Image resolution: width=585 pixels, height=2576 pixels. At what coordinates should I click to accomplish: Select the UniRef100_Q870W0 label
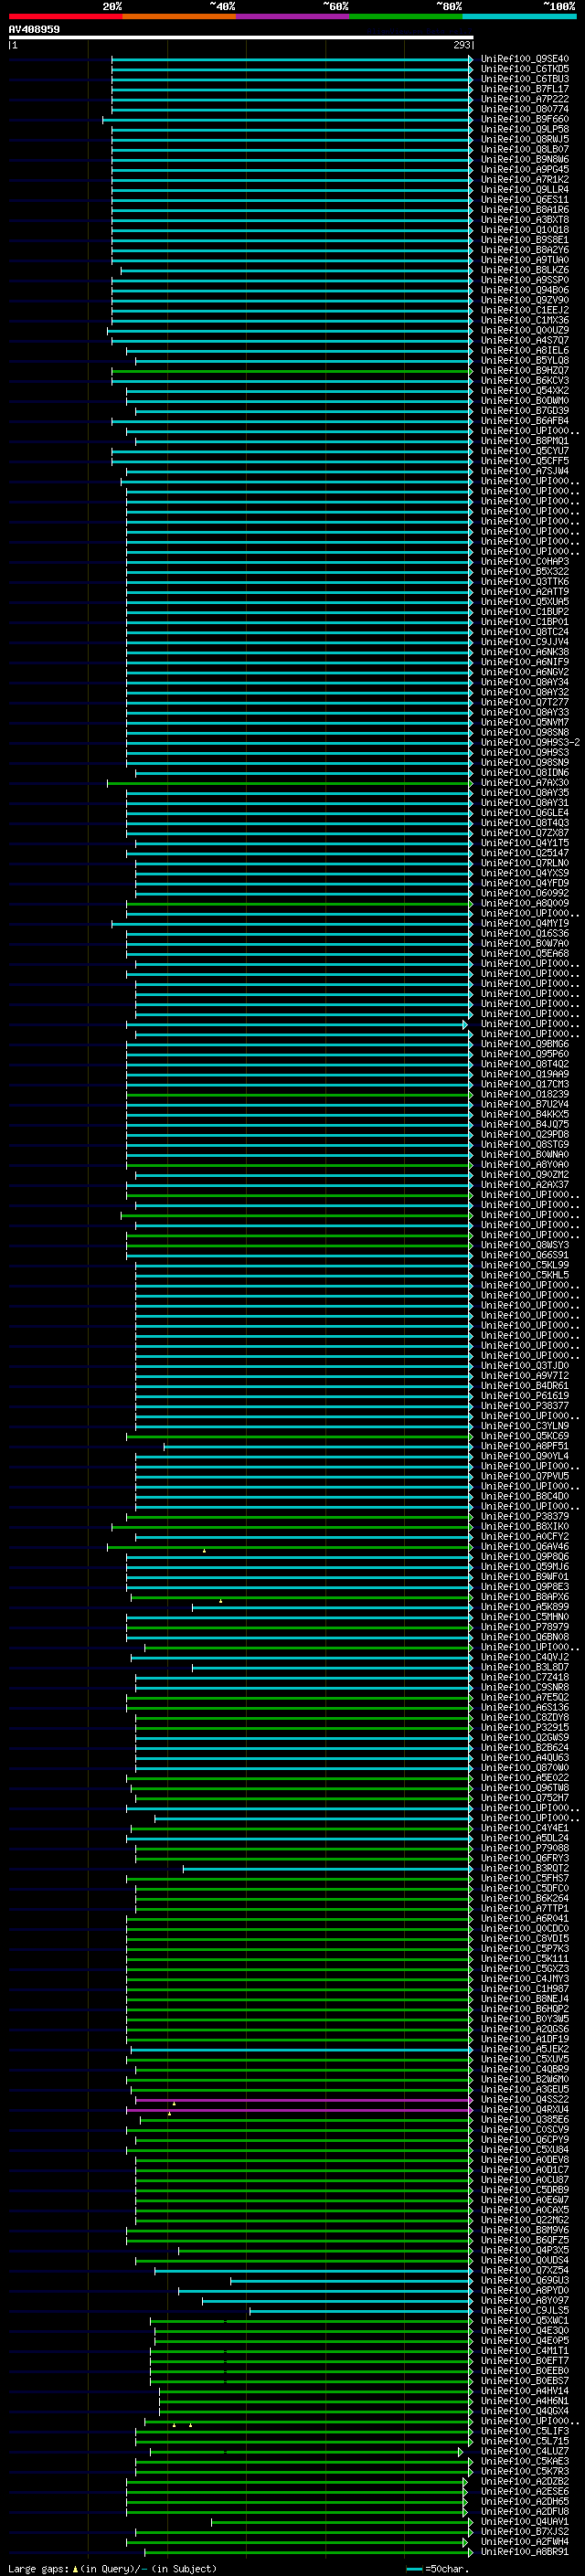tap(525, 1768)
